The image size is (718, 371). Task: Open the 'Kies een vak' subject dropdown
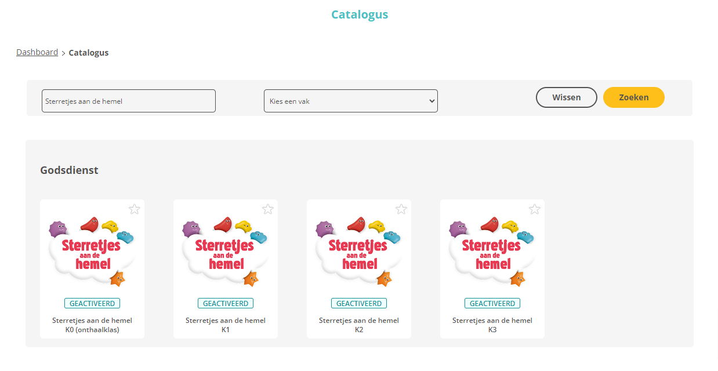pyautogui.click(x=350, y=100)
